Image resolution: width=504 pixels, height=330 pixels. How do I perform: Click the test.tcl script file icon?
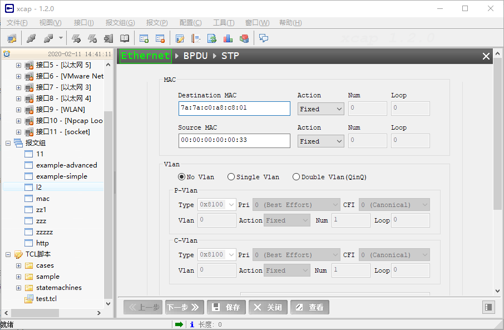(x=29, y=299)
